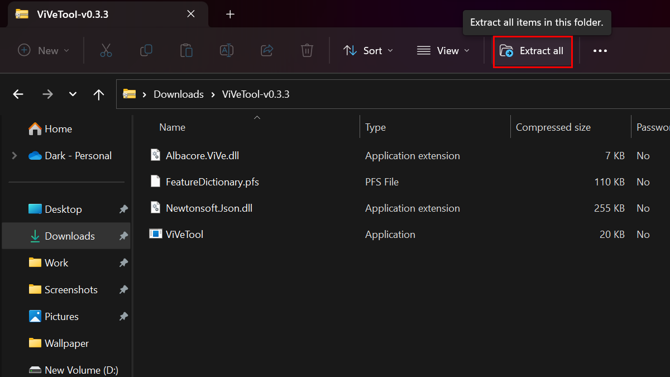670x377 pixels.
Task: Navigate back with the left arrow
Action: pyautogui.click(x=18, y=94)
